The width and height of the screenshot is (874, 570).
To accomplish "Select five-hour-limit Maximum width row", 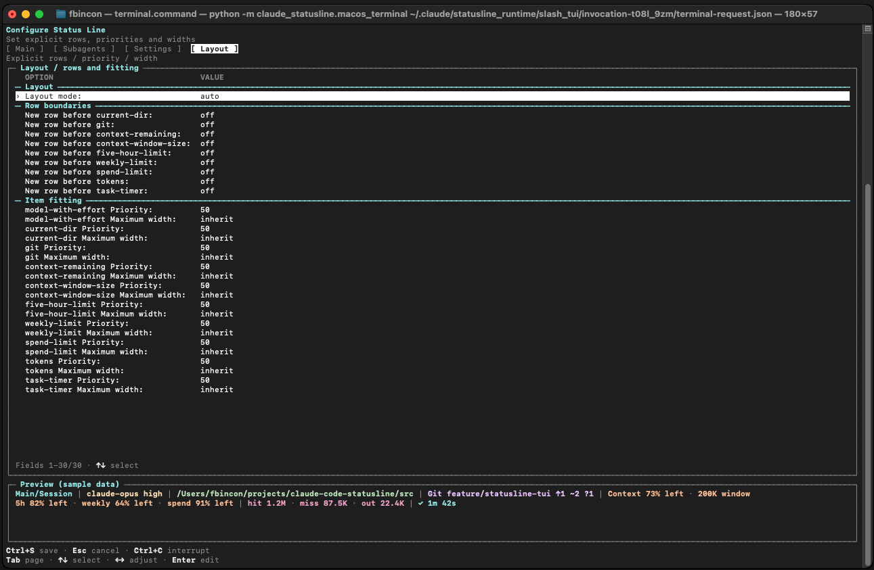I will 432,314.
